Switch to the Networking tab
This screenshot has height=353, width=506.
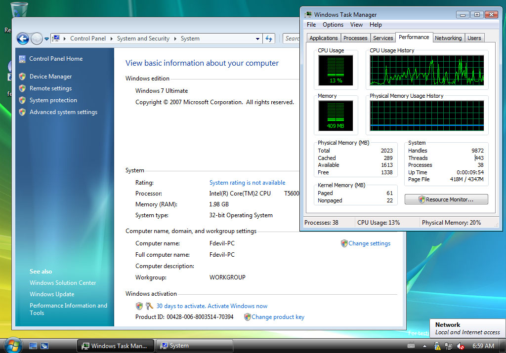click(x=448, y=38)
